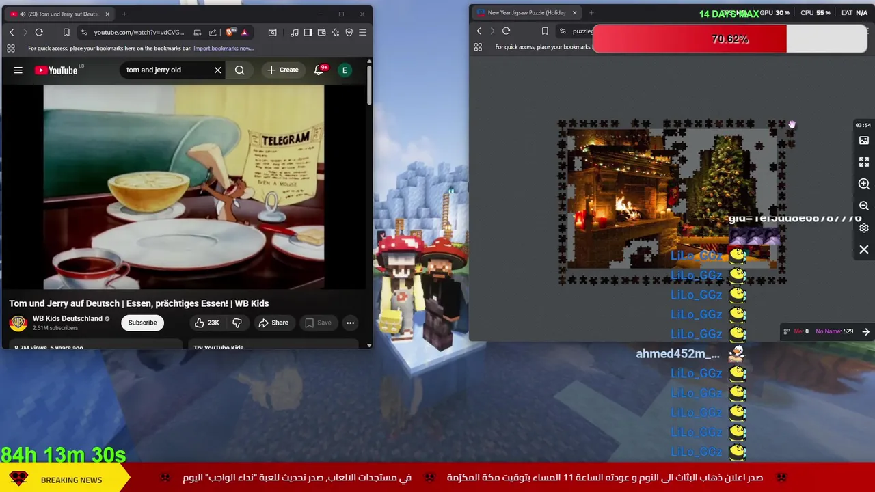Select the New Year Jigsaw Puzzle tab
Image resolution: width=875 pixels, height=492 pixels.
coord(526,12)
